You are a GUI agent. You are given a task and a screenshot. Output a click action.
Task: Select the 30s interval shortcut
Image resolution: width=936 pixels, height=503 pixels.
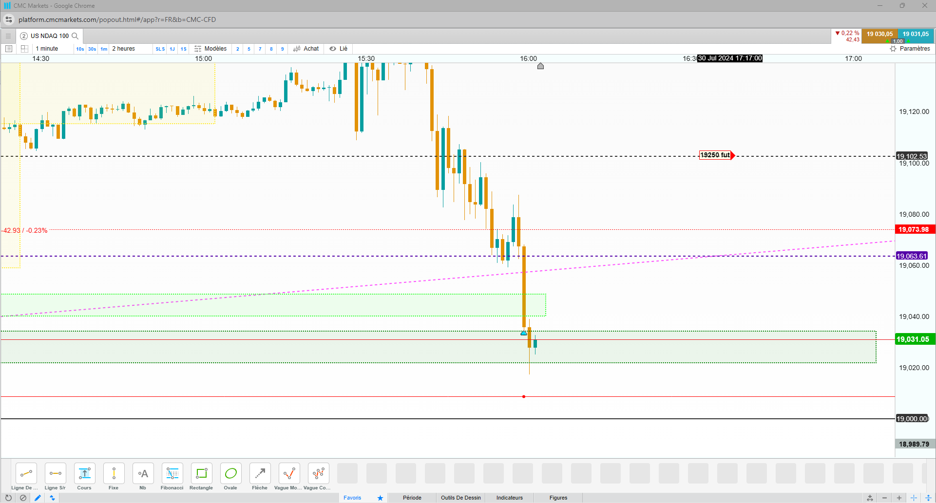click(x=92, y=49)
